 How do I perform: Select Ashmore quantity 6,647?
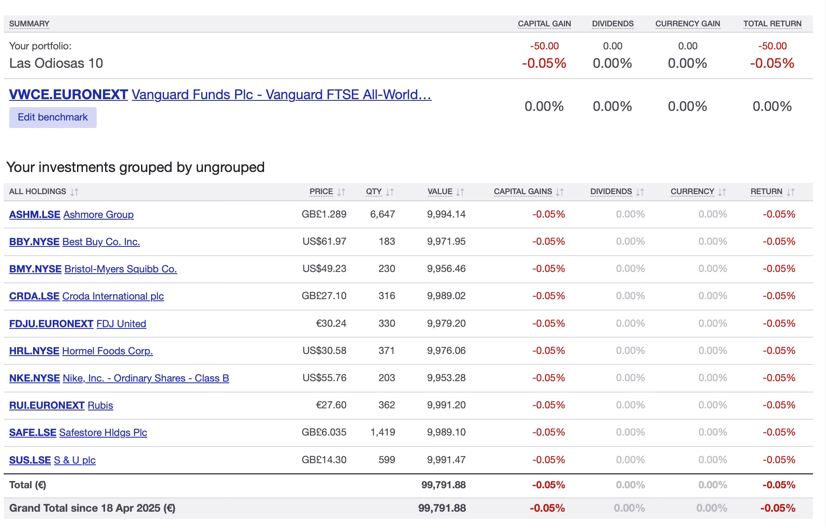pyautogui.click(x=382, y=214)
